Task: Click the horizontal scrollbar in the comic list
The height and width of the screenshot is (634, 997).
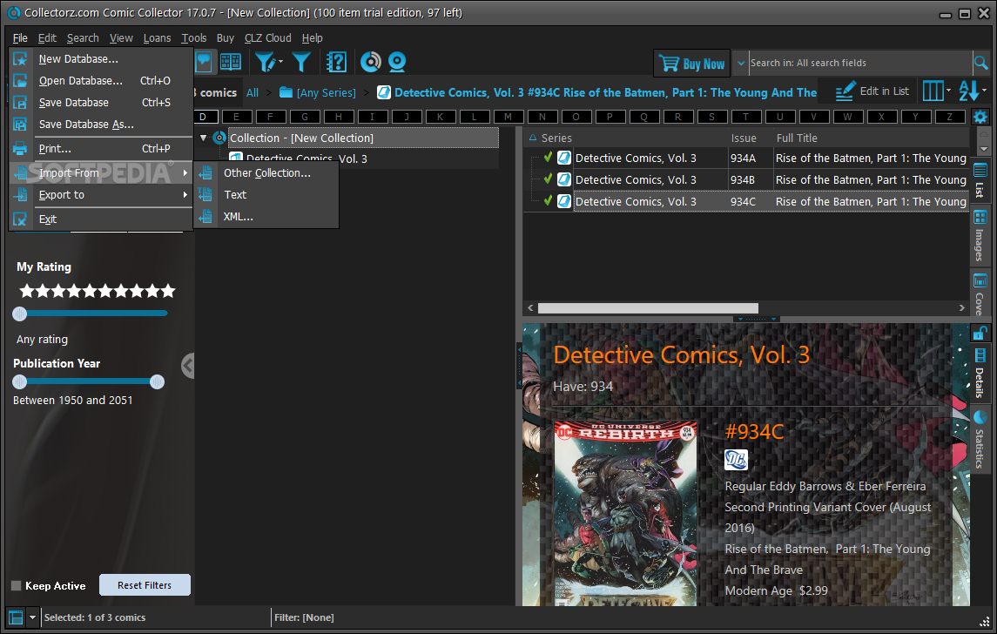Action: (648, 307)
